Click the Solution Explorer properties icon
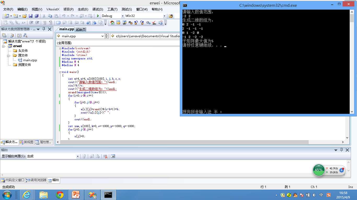The height and width of the screenshot is (200, 357). [x=4, y=35]
